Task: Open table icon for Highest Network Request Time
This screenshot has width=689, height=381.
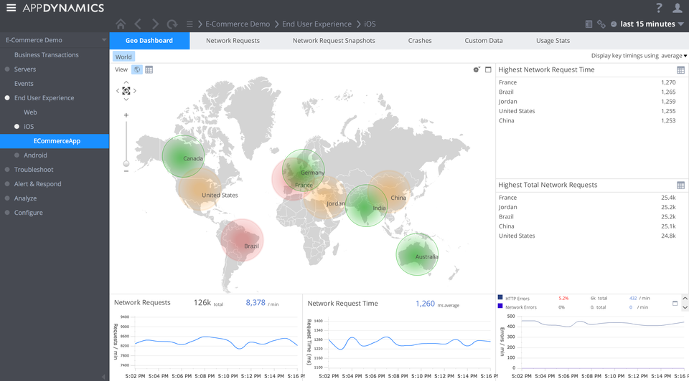Action: (680, 69)
